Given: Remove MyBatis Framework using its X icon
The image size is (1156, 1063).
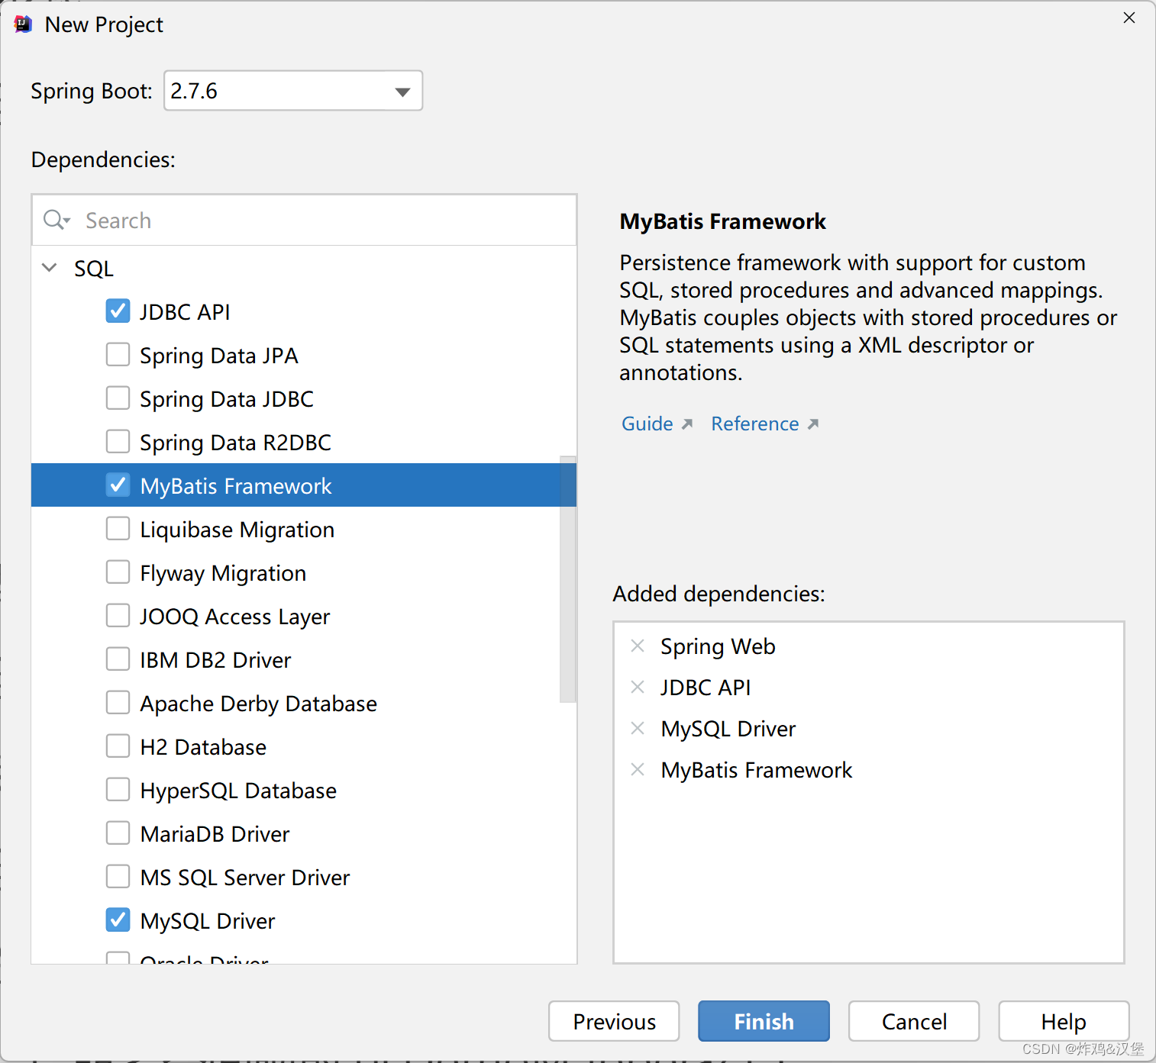Looking at the screenshot, I should [x=638, y=769].
